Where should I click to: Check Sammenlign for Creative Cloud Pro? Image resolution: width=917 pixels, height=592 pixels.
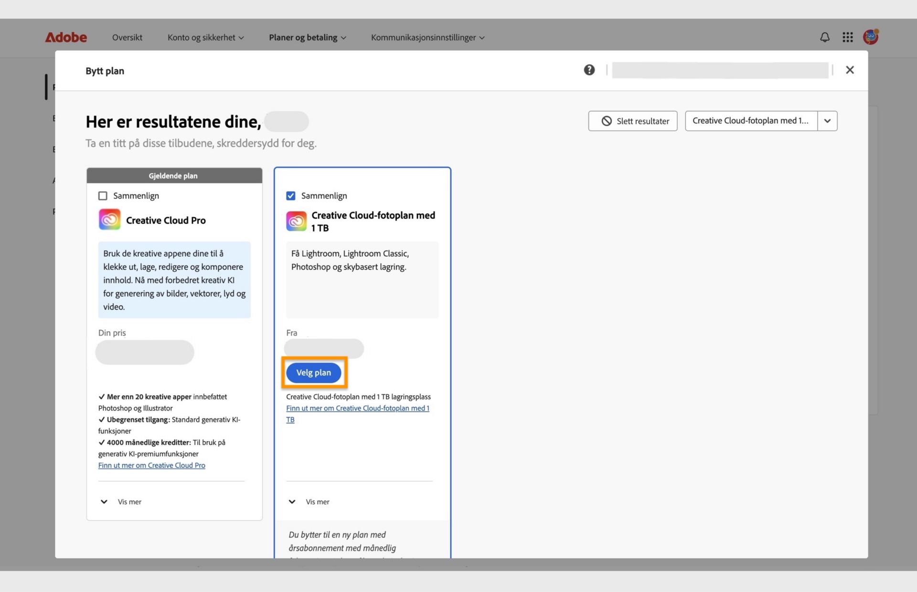coord(103,196)
